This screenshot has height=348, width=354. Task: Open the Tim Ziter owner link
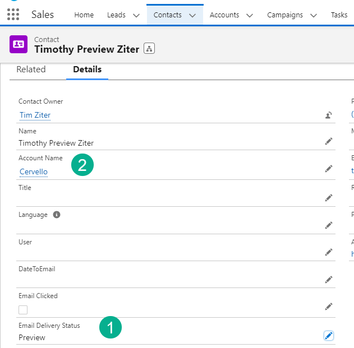(x=35, y=115)
